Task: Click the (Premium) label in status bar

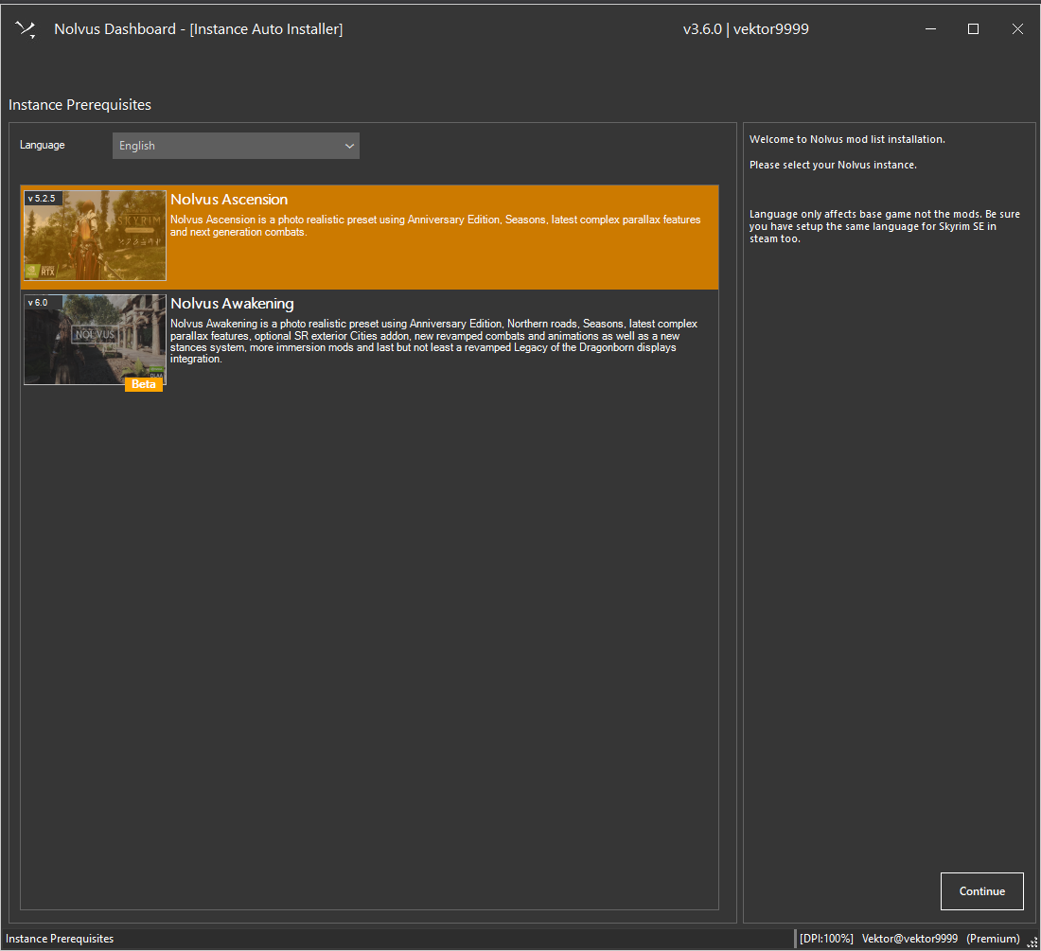Action: click(x=993, y=939)
